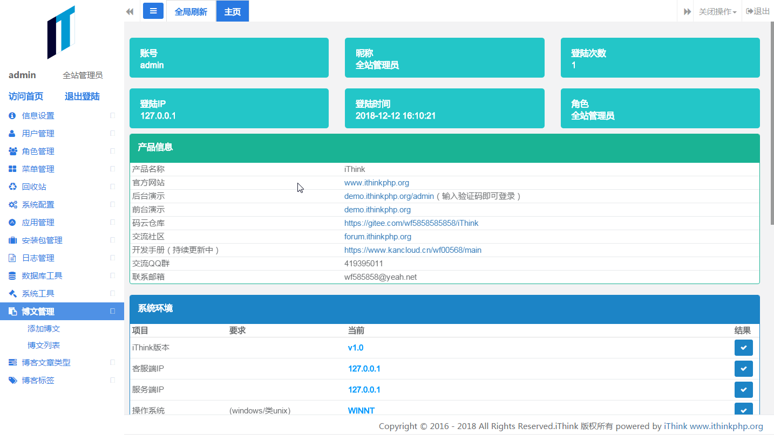Click the grid icon beside 菜单管理
This screenshot has height=435, width=774.
pos(12,169)
